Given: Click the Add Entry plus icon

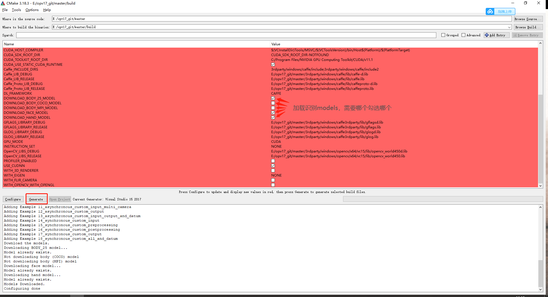Looking at the screenshot, I should (487, 35).
